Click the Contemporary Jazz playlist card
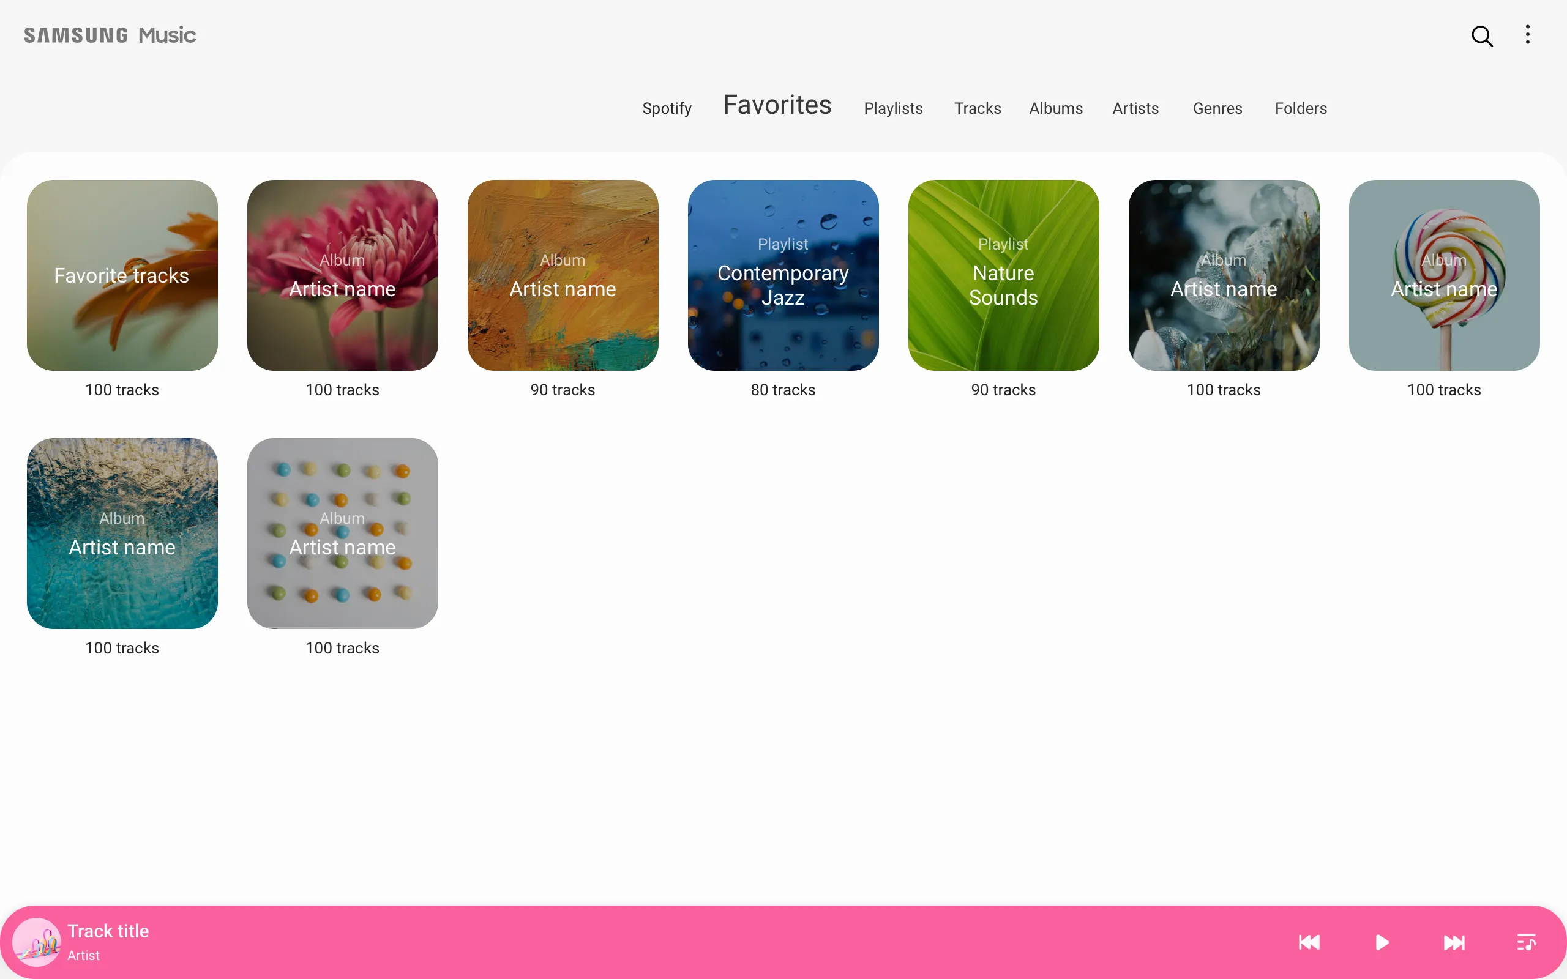 click(x=783, y=274)
